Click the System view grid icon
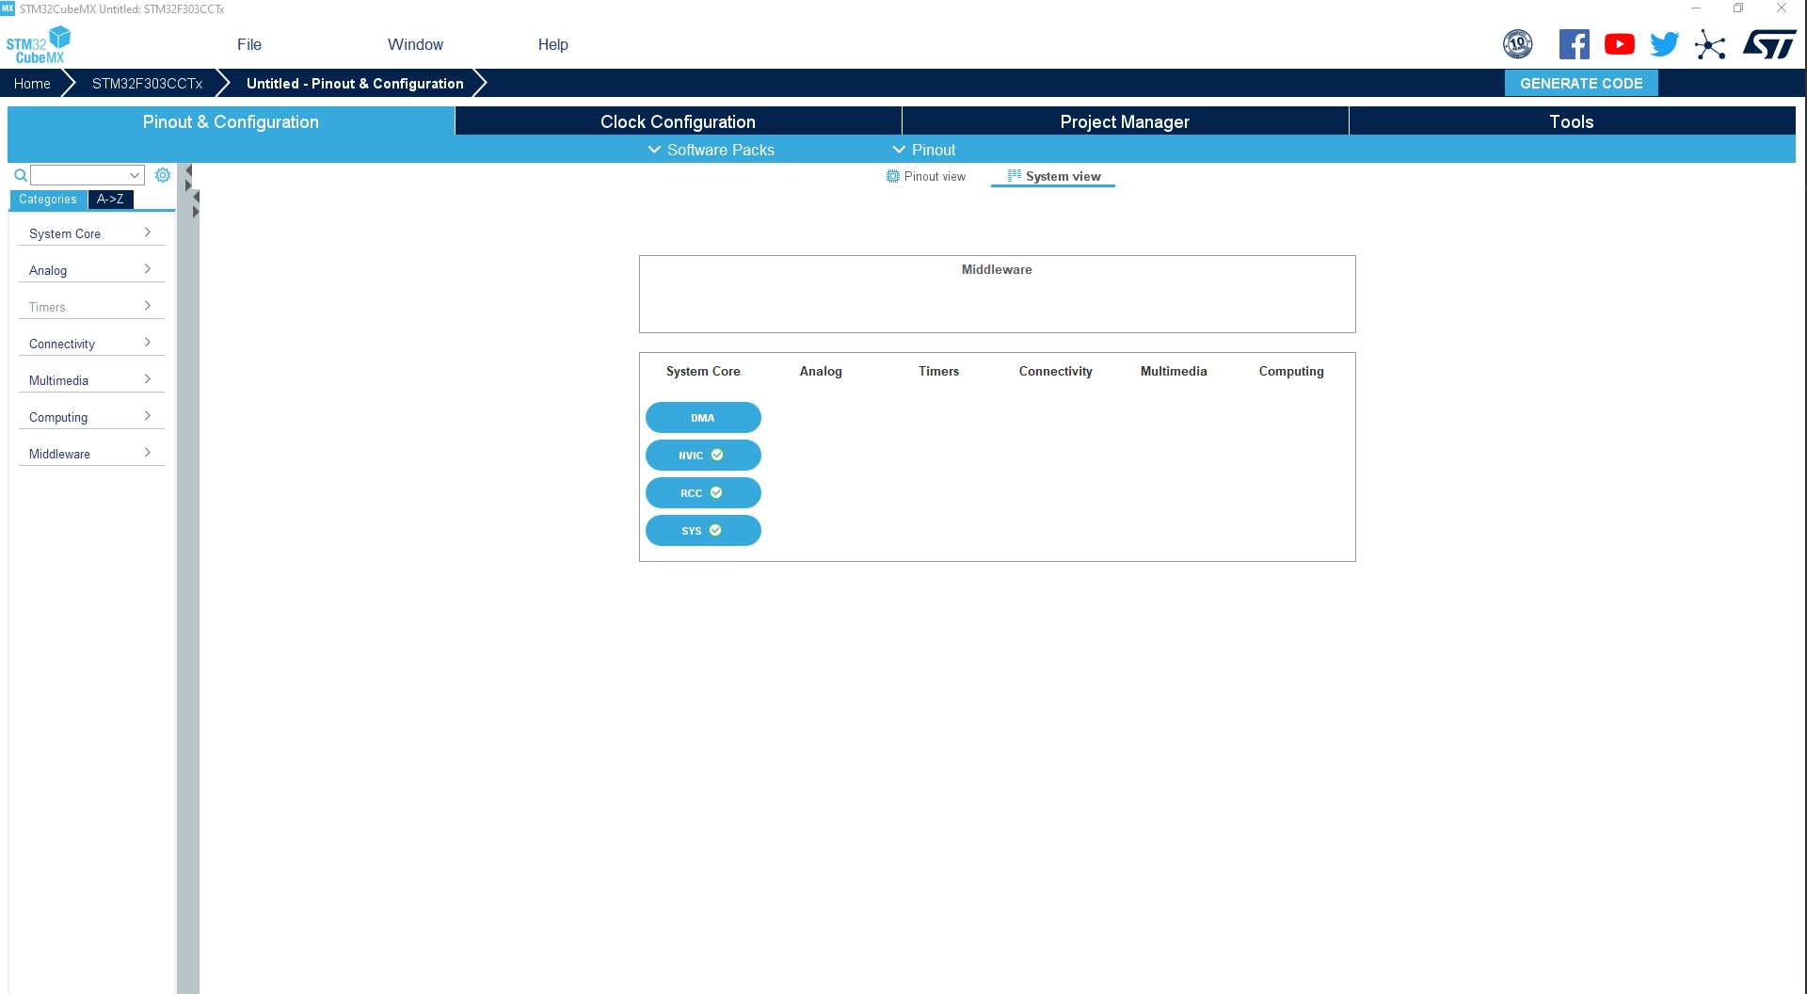The height and width of the screenshot is (994, 1807). pos(1014,176)
